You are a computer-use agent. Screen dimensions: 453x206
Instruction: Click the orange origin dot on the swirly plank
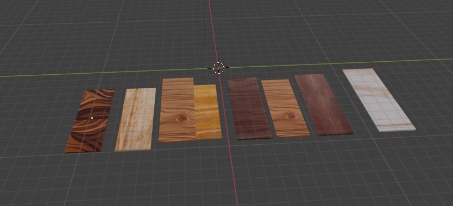click(x=92, y=118)
